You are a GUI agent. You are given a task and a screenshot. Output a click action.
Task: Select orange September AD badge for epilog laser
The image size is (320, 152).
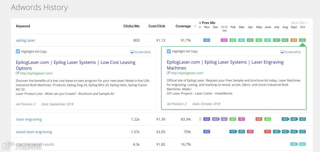pos(294,40)
